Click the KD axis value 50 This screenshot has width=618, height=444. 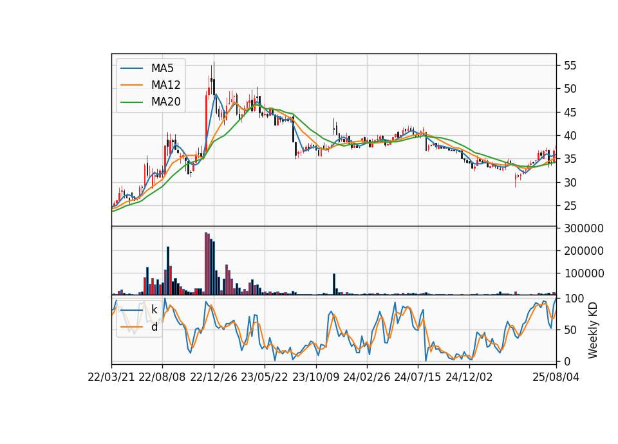coord(570,329)
